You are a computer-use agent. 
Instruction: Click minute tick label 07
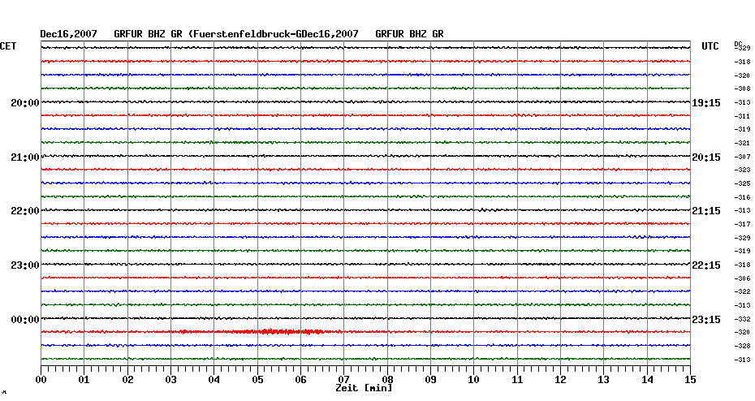[343, 380]
